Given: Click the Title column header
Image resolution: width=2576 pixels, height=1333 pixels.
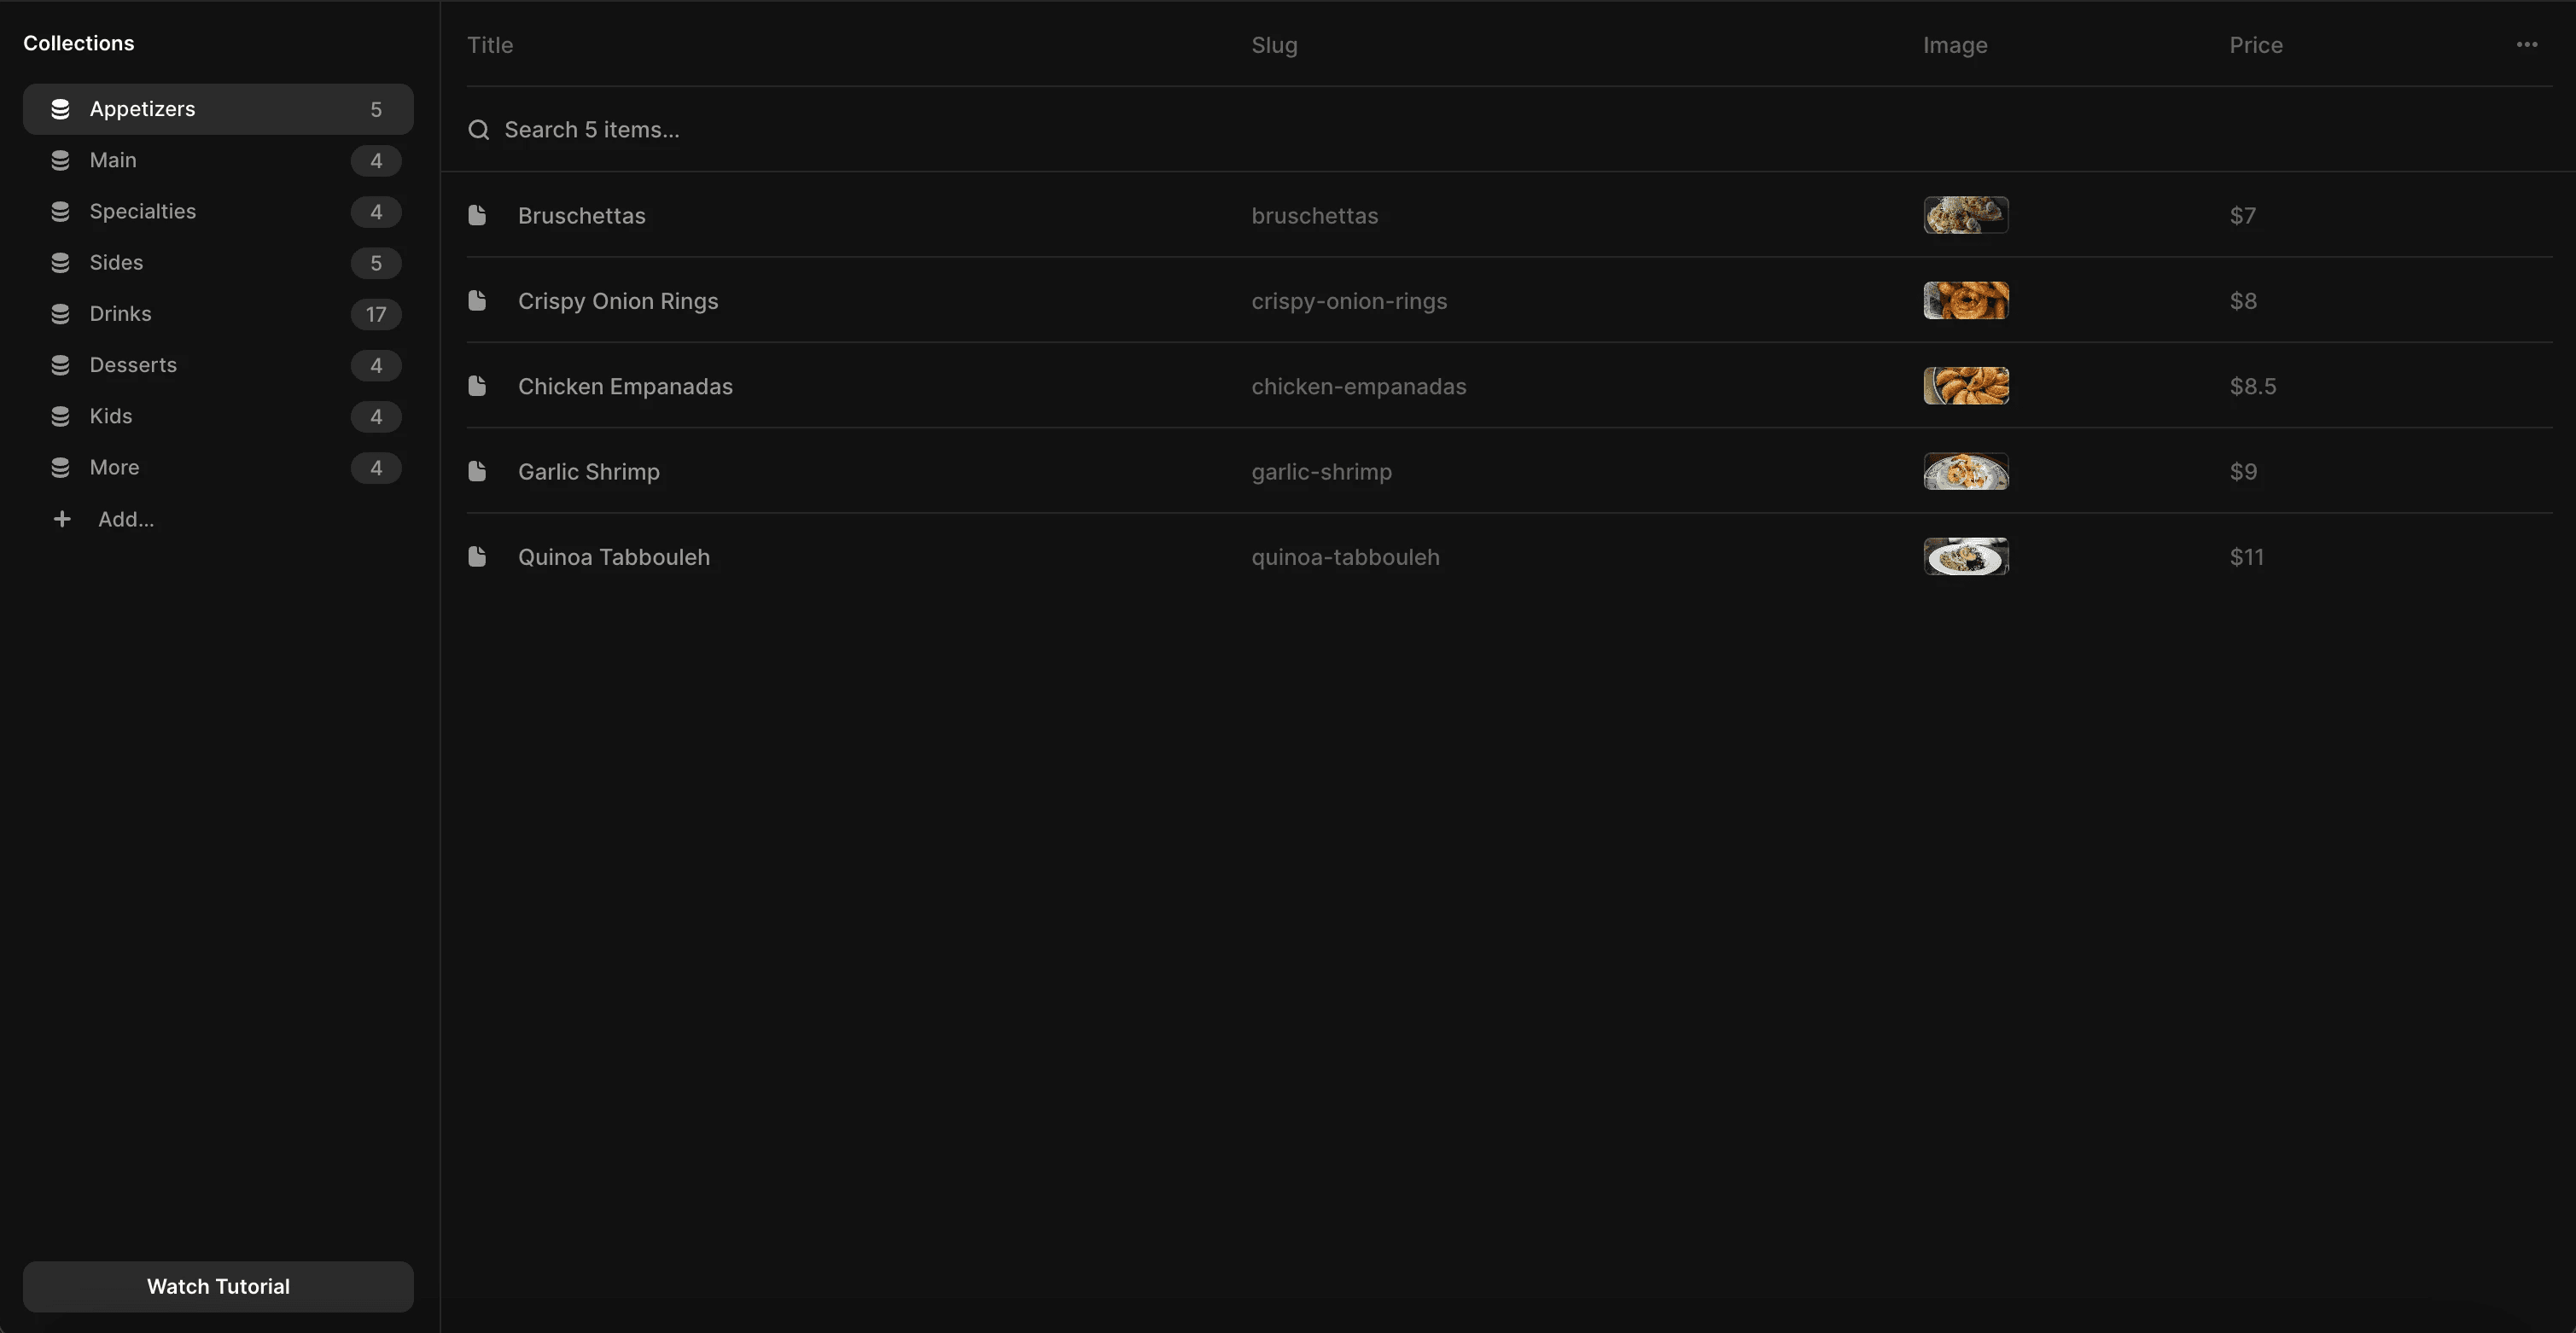Looking at the screenshot, I should [490, 45].
